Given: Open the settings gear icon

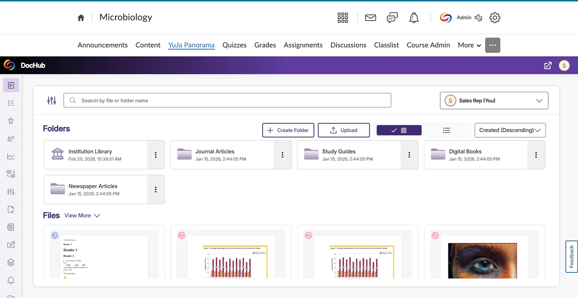Looking at the screenshot, I should [x=495, y=18].
